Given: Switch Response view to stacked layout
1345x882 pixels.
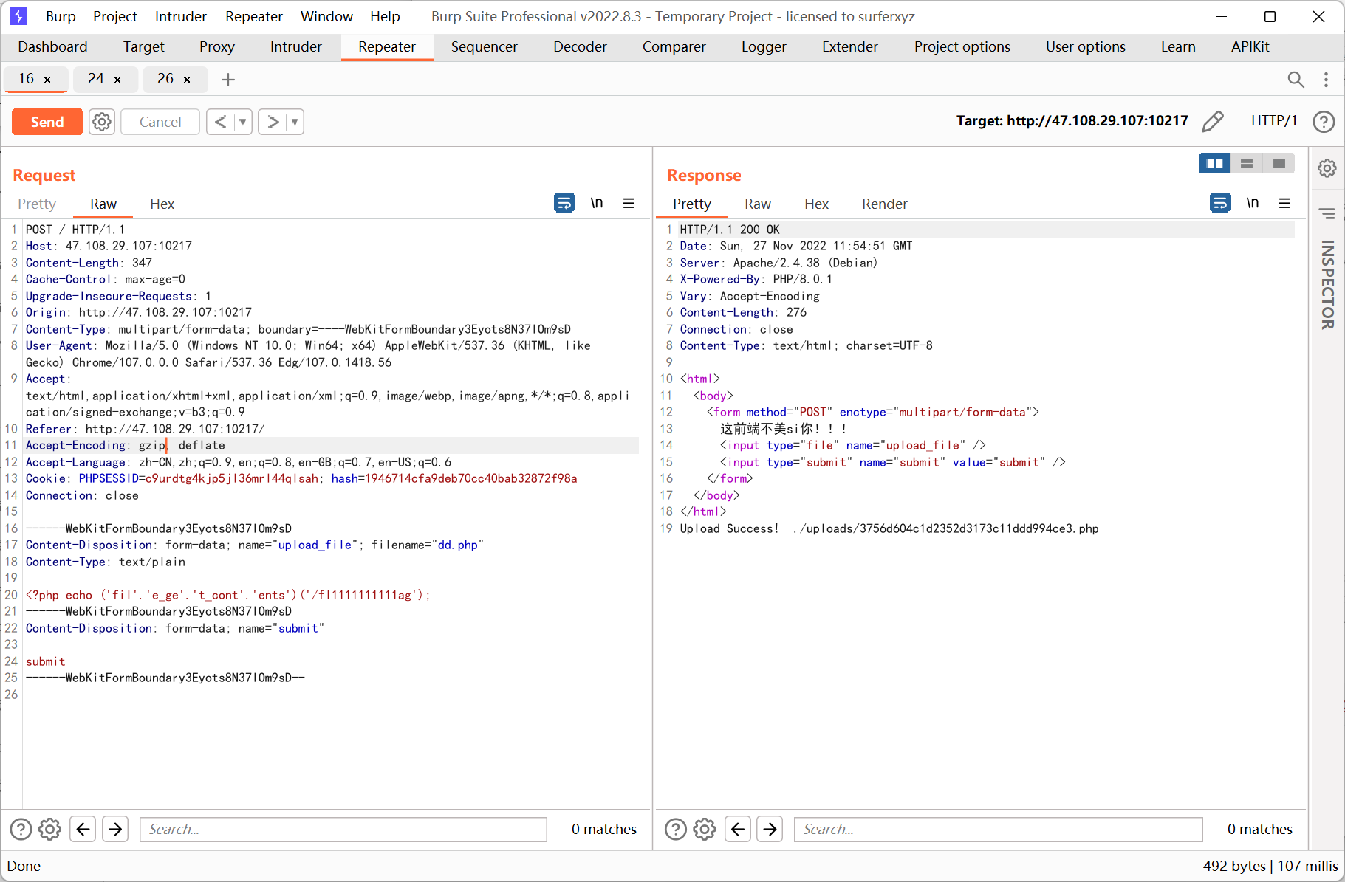Looking at the screenshot, I should 1247,163.
